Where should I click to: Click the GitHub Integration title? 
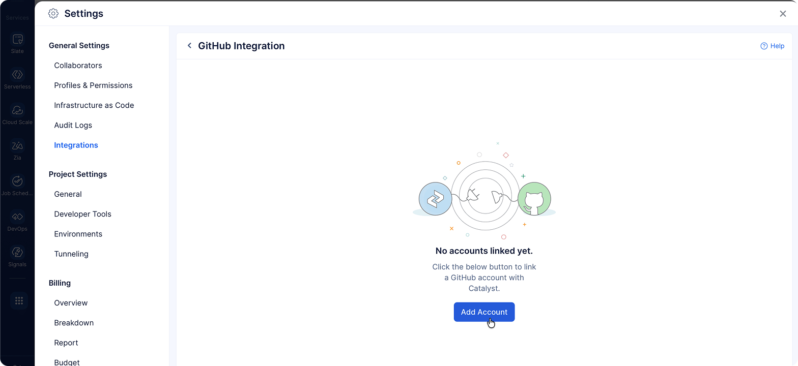click(x=241, y=46)
